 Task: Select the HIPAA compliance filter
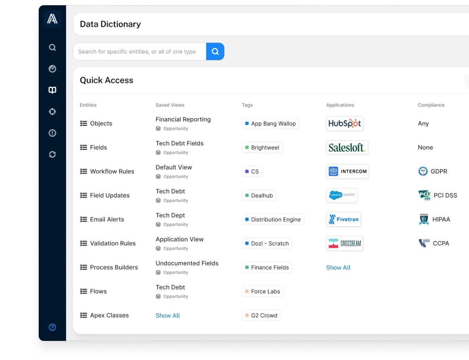[434, 219]
